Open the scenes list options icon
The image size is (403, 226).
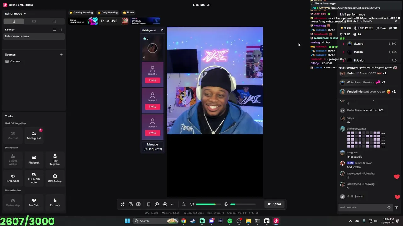point(54,30)
